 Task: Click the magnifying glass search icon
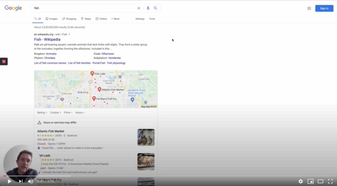[x=156, y=8]
